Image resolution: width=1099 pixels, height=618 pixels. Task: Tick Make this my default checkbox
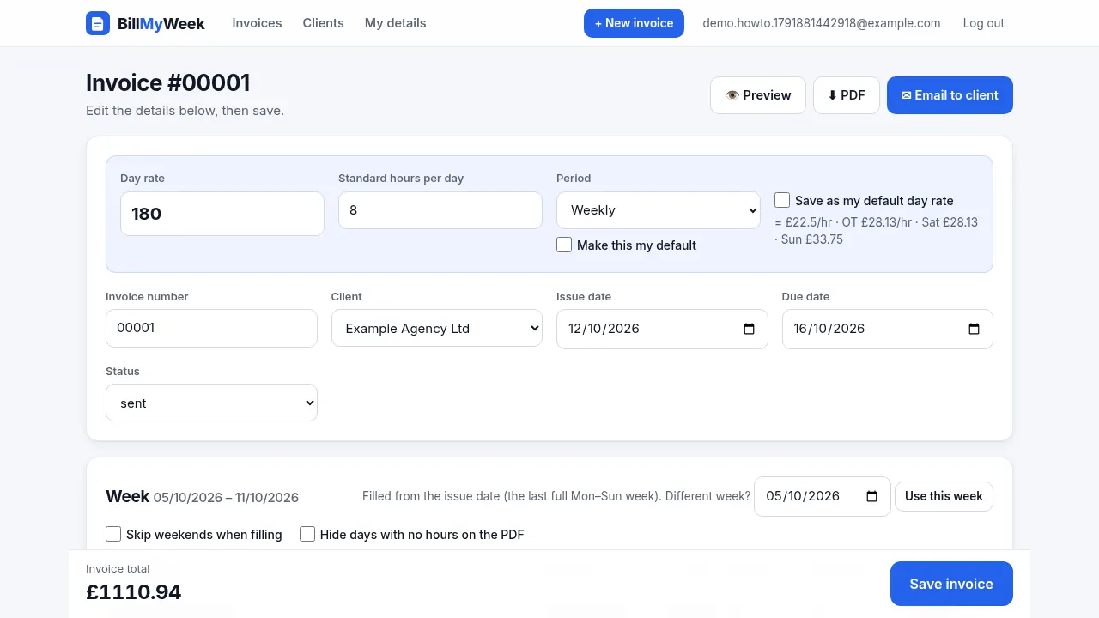click(x=564, y=245)
